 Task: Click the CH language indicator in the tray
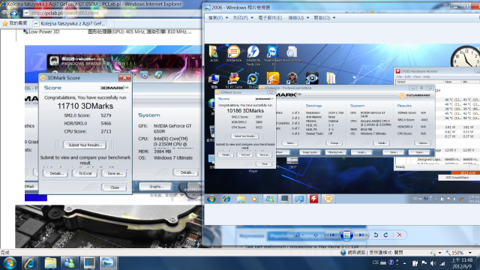coord(375,262)
